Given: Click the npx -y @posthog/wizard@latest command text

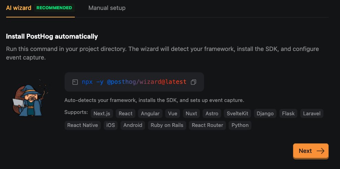Looking at the screenshot, I should point(134,82).
